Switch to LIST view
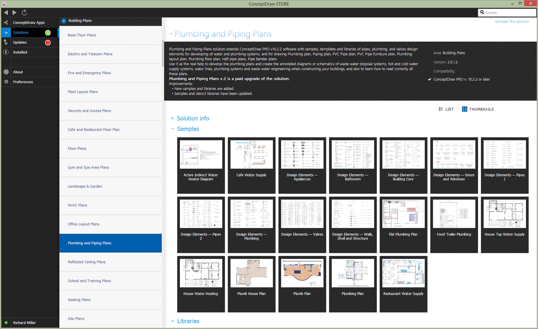 point(446,109)
